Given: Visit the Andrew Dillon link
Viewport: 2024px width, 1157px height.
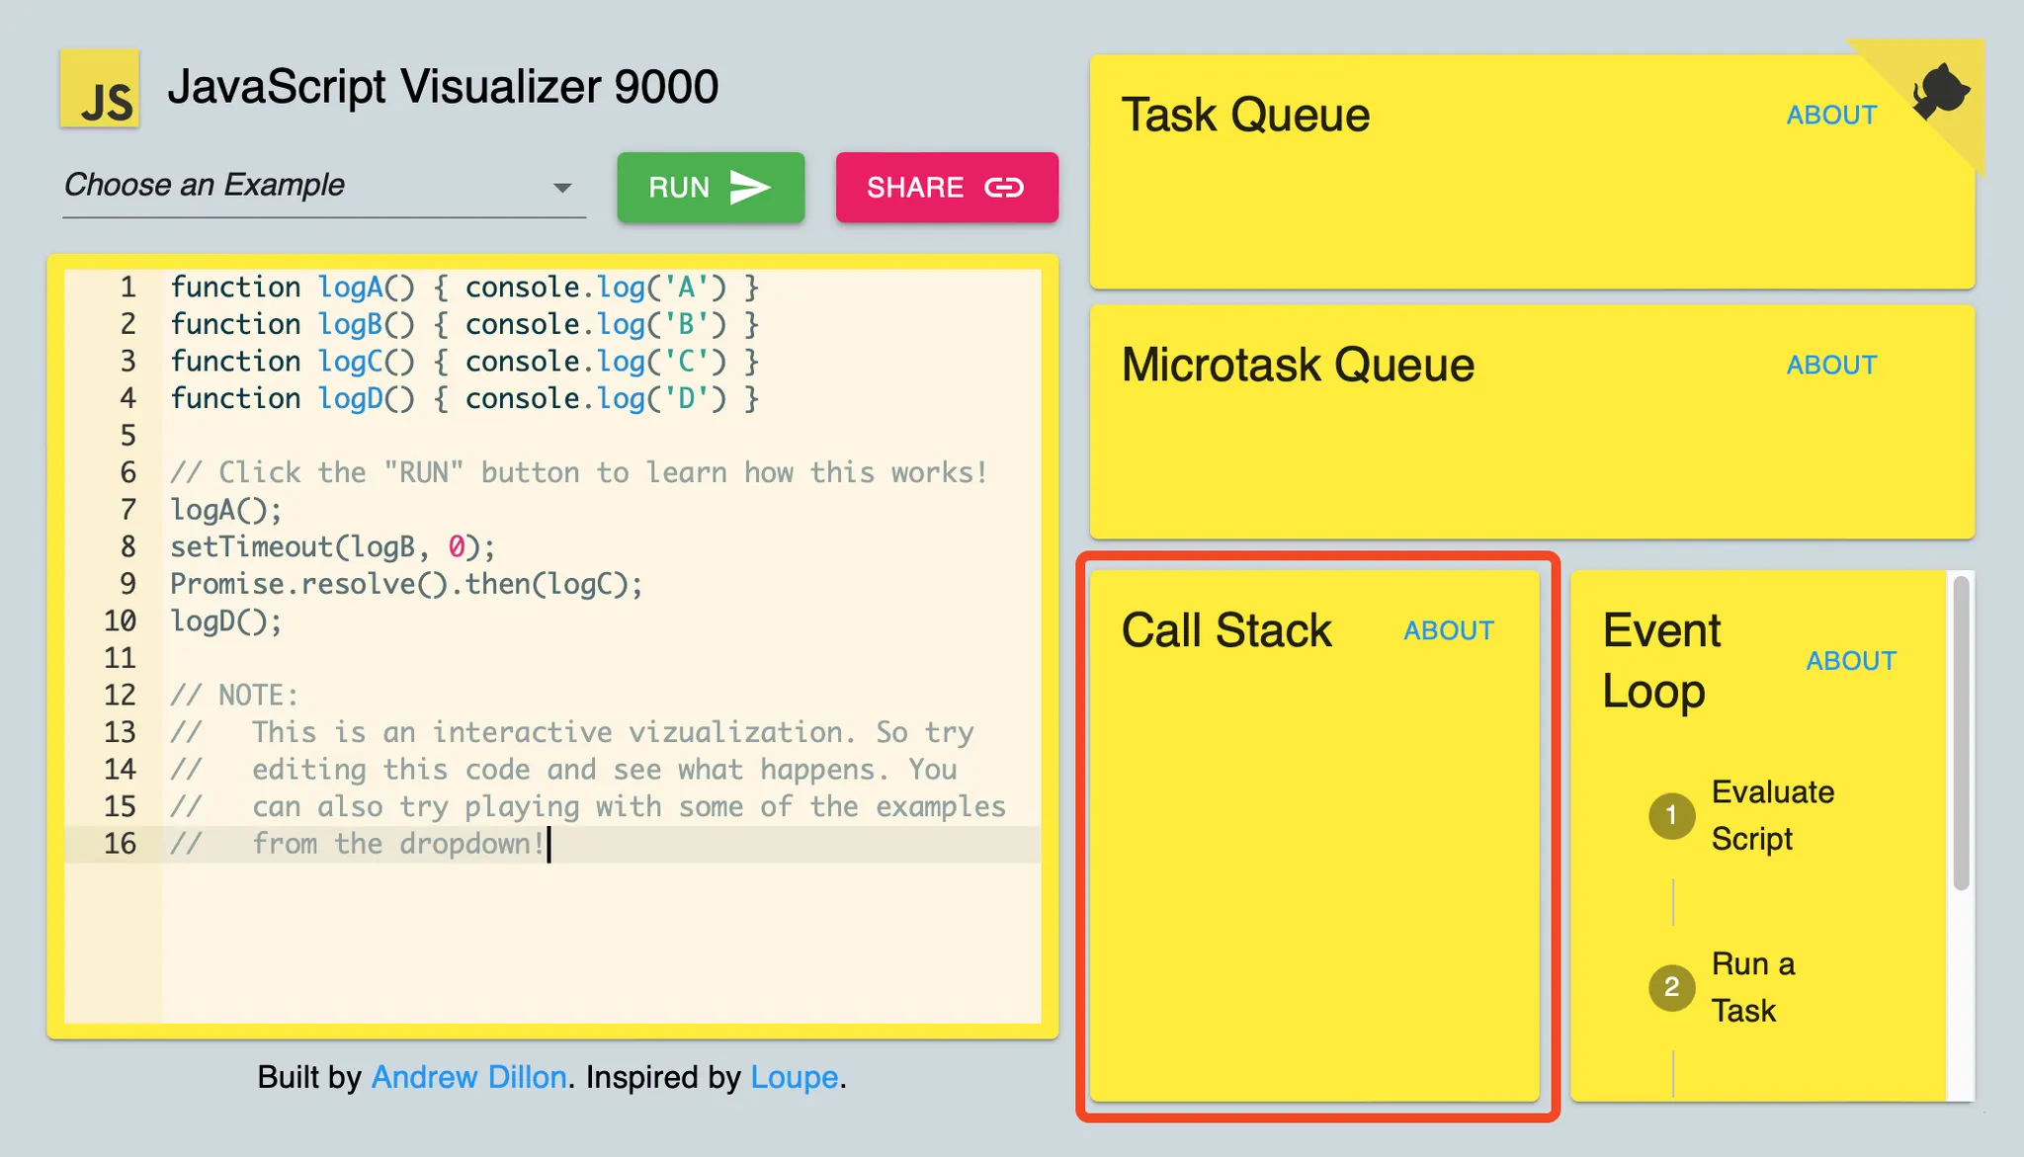Looking at the screenshot, I should [468, 1077].
